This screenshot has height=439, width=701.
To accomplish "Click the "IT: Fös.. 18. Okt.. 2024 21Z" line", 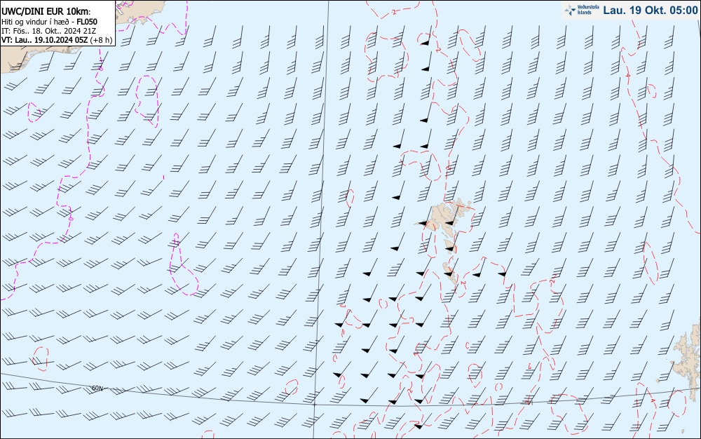I will [49, 31].
